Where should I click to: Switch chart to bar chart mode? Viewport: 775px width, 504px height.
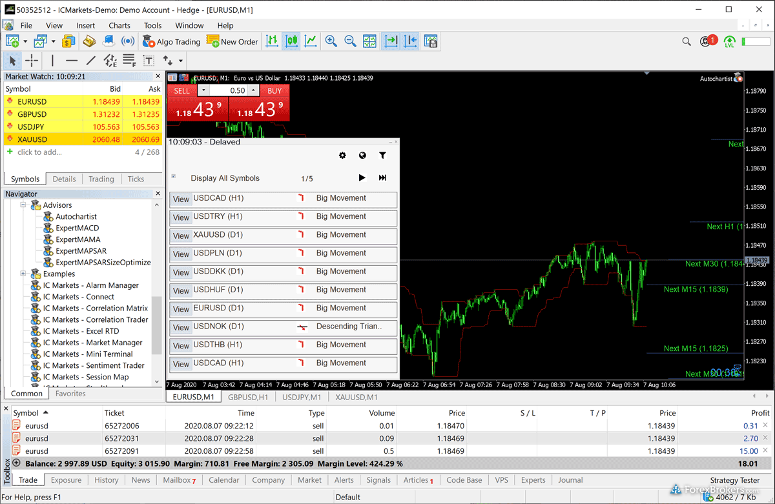pyautogui.click(x=272, y=41)
